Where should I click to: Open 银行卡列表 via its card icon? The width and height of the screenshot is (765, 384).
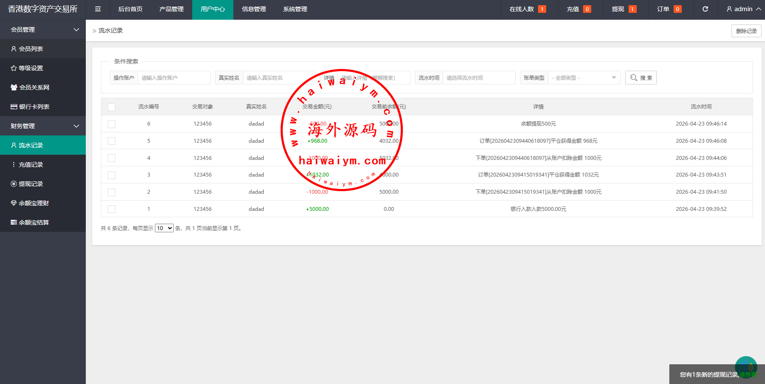point(14,107)
